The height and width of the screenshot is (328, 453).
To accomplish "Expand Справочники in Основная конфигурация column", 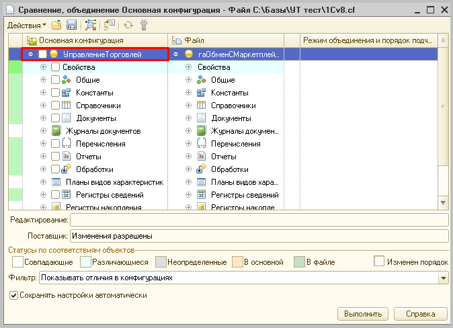I will click(43, 106).
